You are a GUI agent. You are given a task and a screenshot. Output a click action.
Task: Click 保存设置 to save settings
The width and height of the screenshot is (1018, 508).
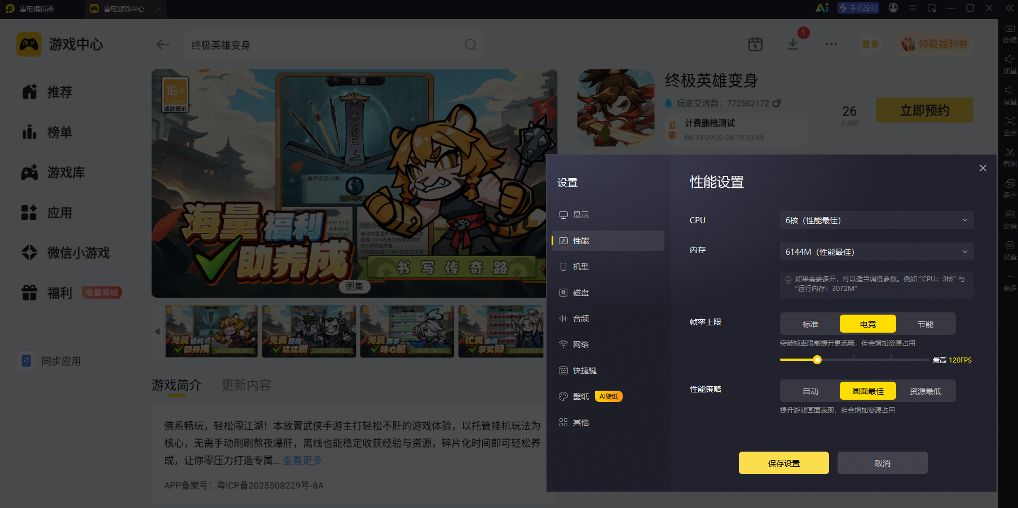click(784, 463)
